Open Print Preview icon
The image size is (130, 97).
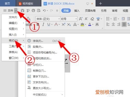[x=39, y=11]
